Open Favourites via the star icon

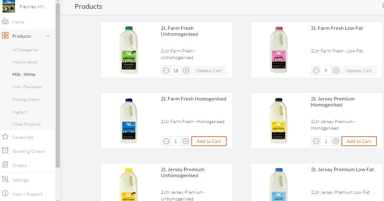[x=5, y=137]
